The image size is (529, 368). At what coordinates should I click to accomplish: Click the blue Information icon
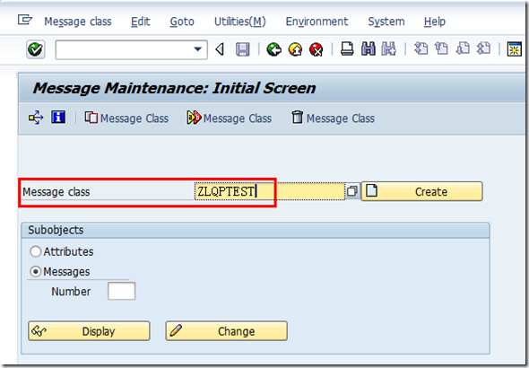(58, 117)
